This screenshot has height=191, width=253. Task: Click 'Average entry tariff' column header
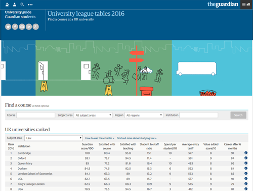190,146
